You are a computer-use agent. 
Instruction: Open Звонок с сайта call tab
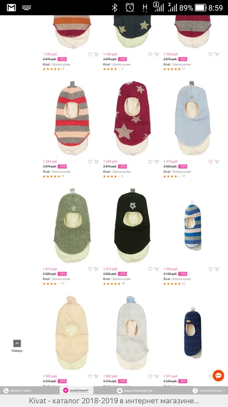[x=17, y=391]
